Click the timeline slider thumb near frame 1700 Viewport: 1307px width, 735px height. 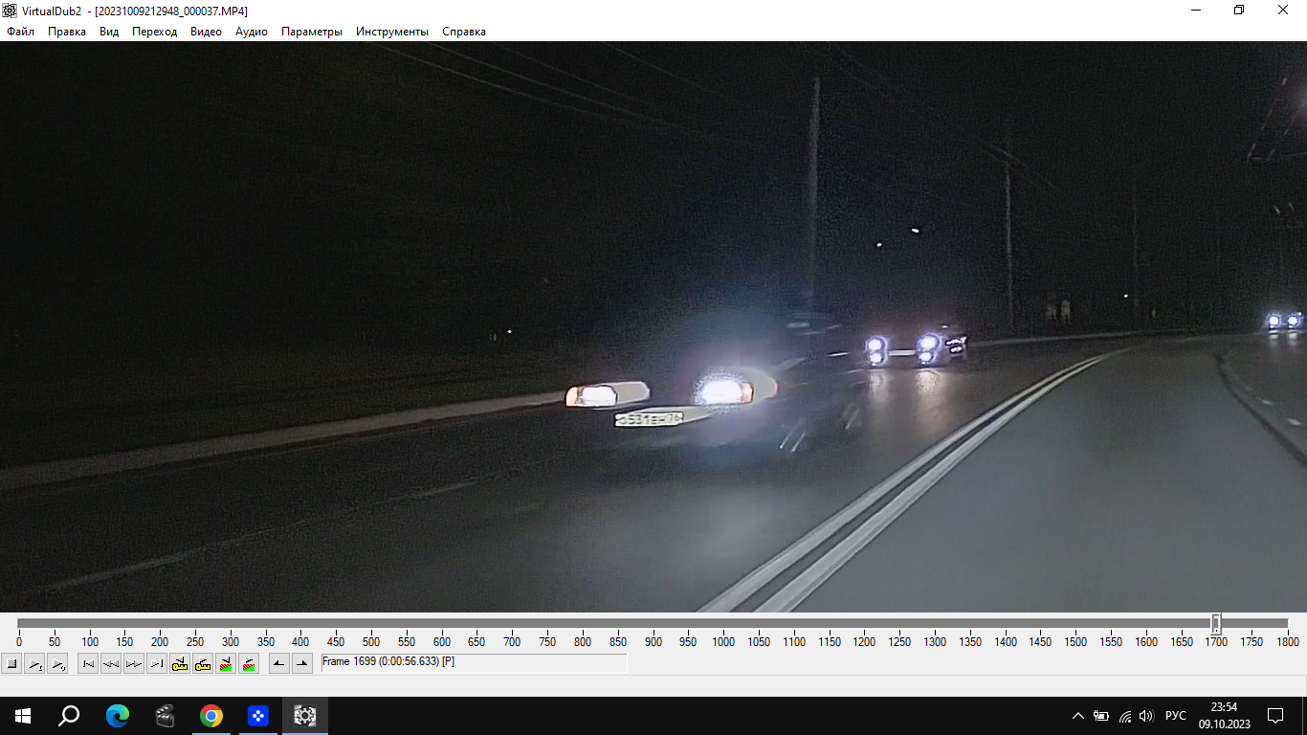tap(1216, 624)
